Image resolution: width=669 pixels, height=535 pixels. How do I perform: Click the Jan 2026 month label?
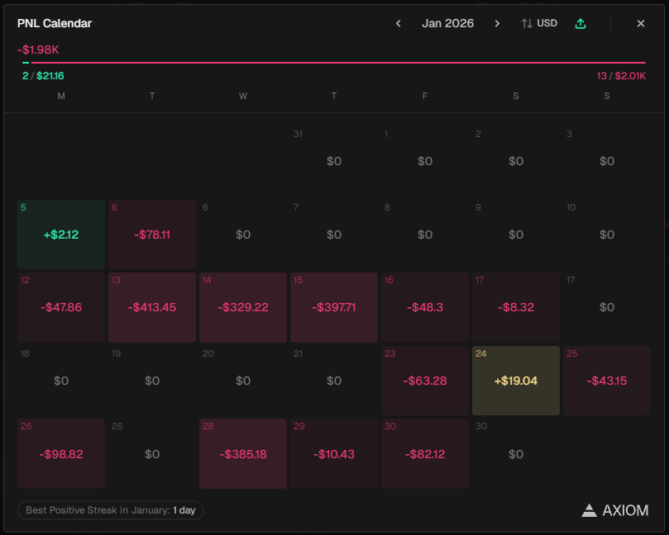point(447,23)
